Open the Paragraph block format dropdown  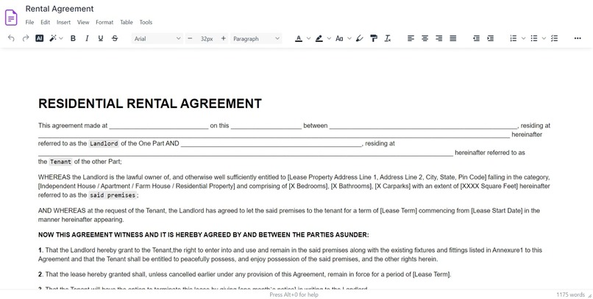click(x=257, y=38)
